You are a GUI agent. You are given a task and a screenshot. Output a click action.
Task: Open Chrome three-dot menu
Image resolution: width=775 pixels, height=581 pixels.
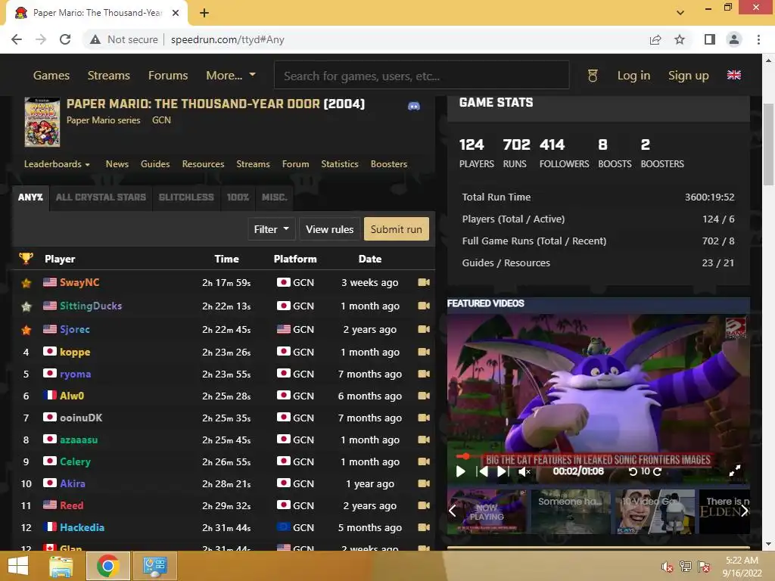point(758,39)
